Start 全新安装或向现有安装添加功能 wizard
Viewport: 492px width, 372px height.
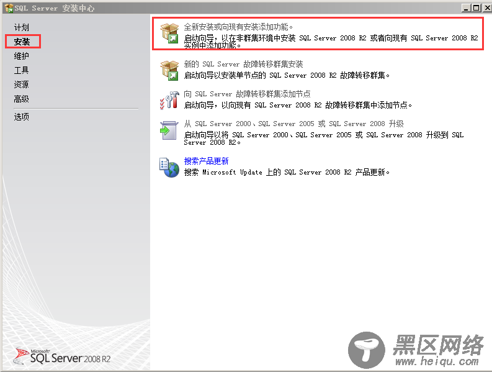click(238, 27)
